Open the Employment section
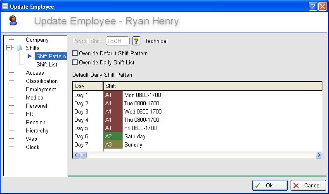Image resolution: width=329 pixels, height=194 pixels. point(41,89)
